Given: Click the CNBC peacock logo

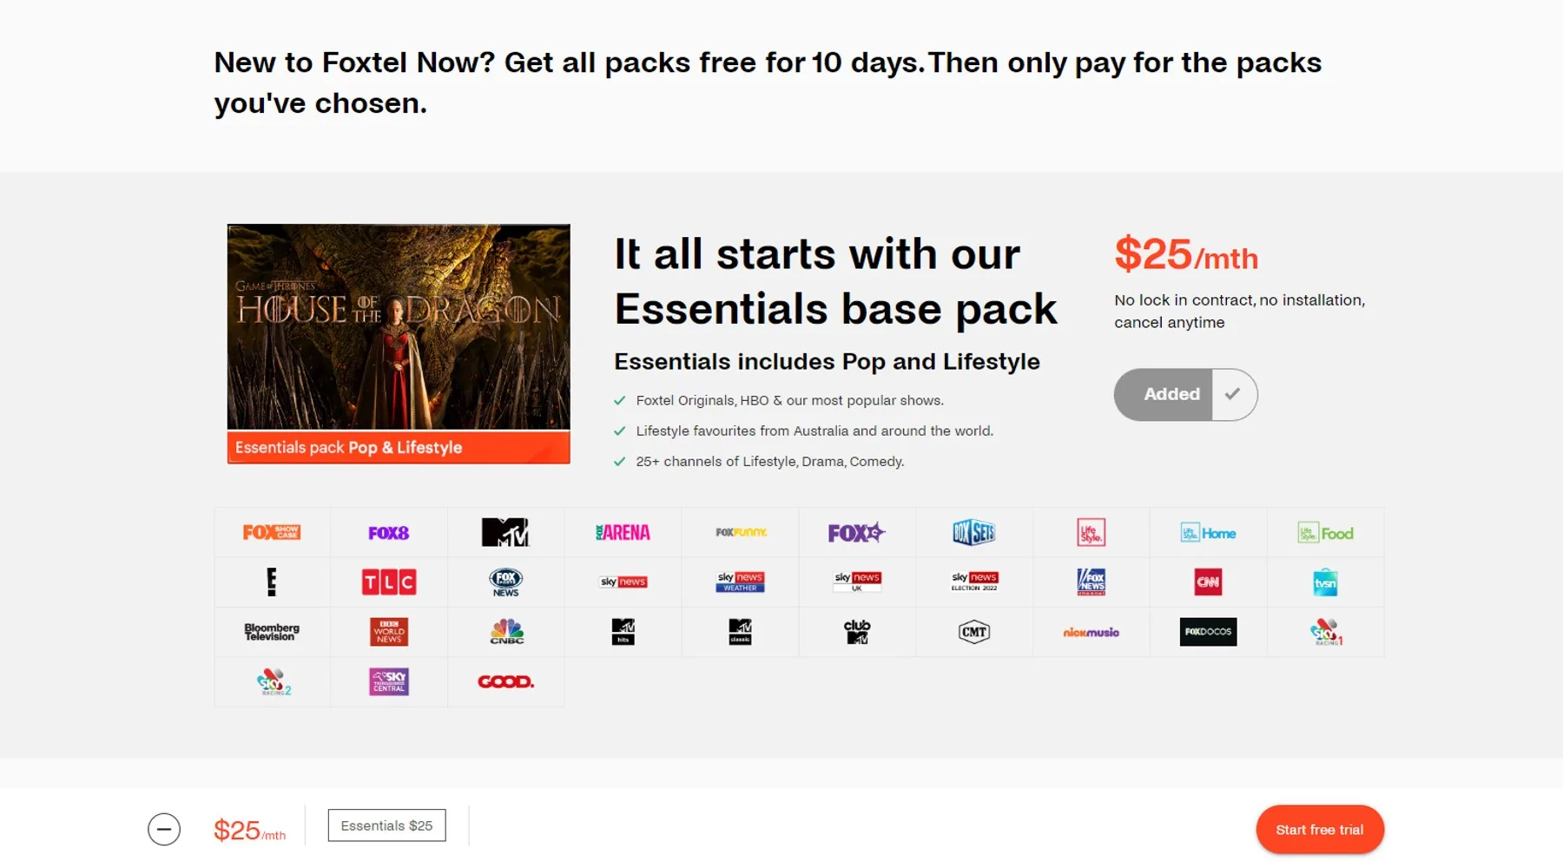Looking at the screenshot, I should [506, 632].
